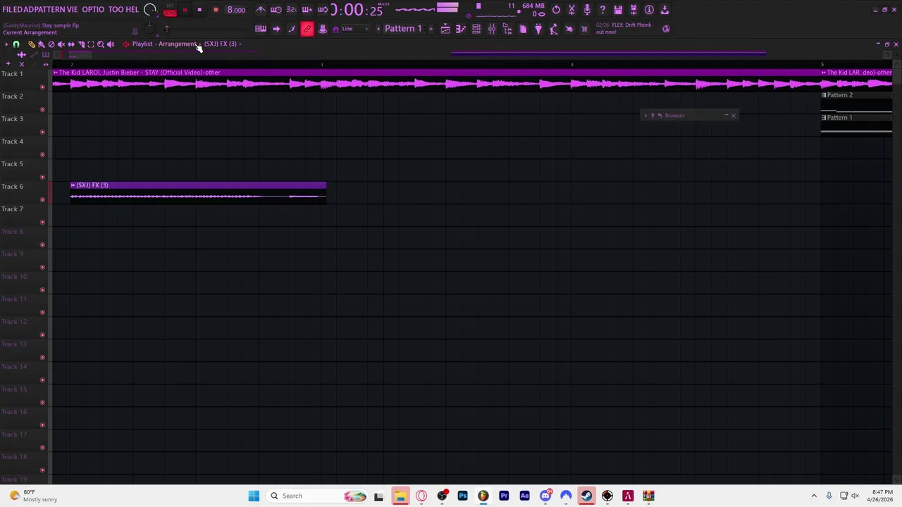Open the OPTIONS menu

pos(93,10)
